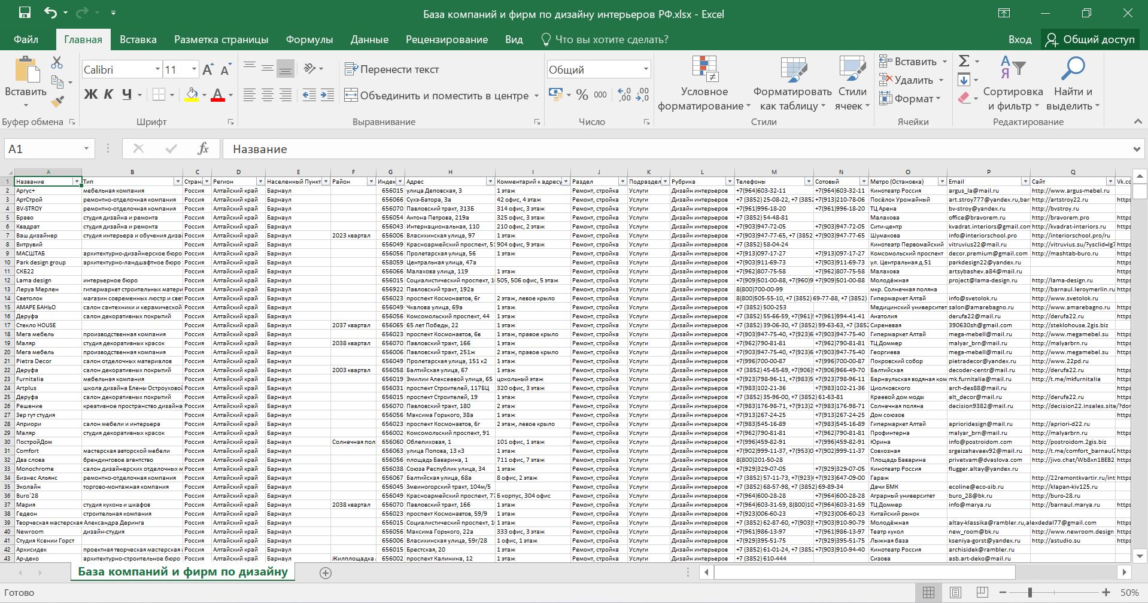Click the Общий доступ share button
Screen dimensions: 1148x603
(1091, 39)
